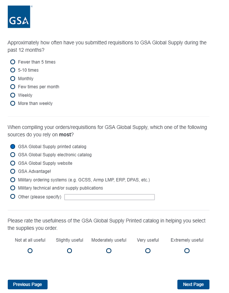Image resolution: width=229 pixels, height=293 pixels.
Task: Go back with Previous Page button
Action: [28, 285]
